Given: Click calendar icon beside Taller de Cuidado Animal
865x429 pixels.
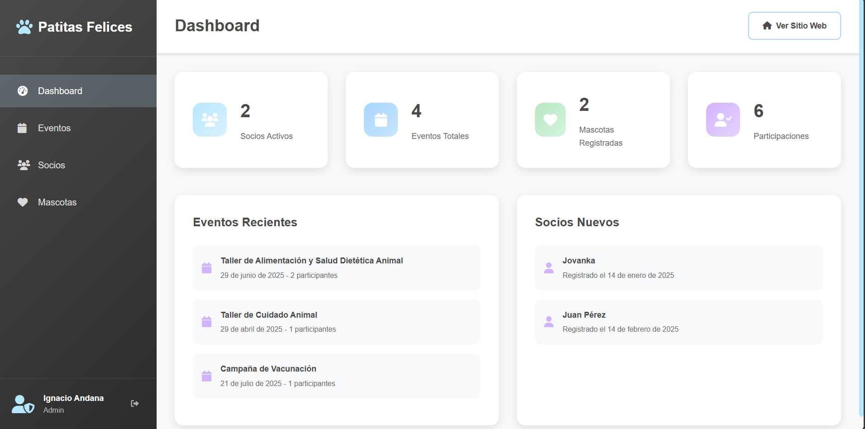Looking at the screenshot, I should [x=206, y=322].
